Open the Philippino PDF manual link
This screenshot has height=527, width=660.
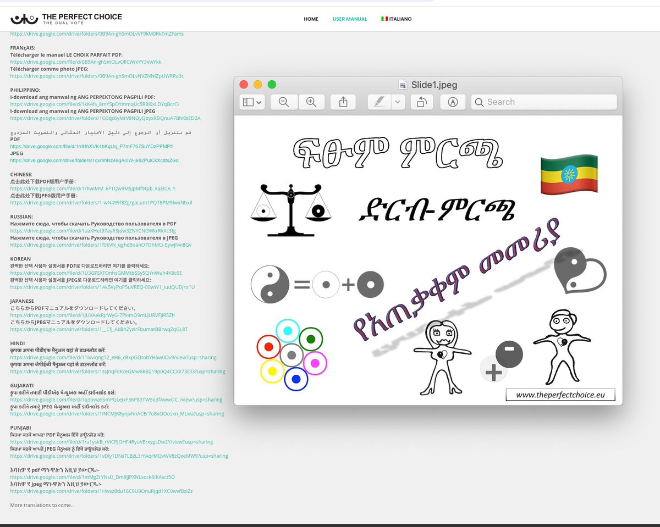(95, 104)
